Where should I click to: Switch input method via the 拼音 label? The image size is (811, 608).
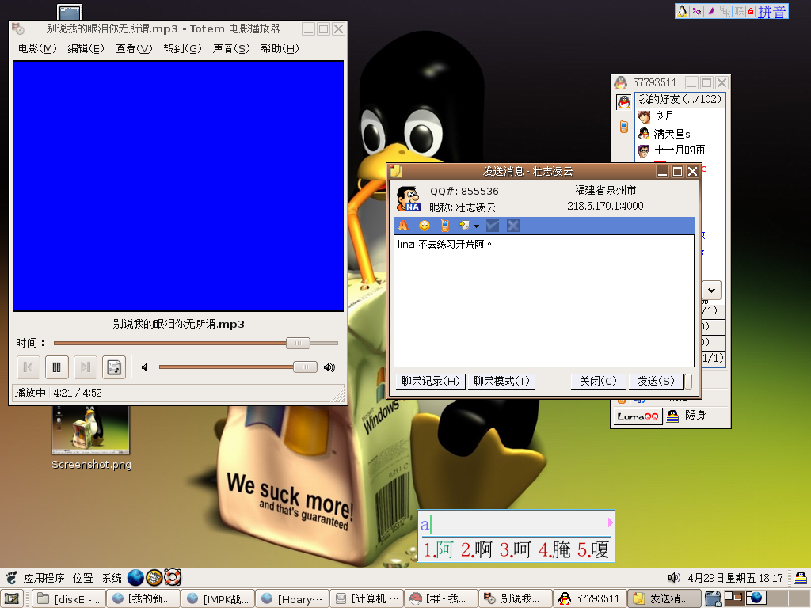771,11
